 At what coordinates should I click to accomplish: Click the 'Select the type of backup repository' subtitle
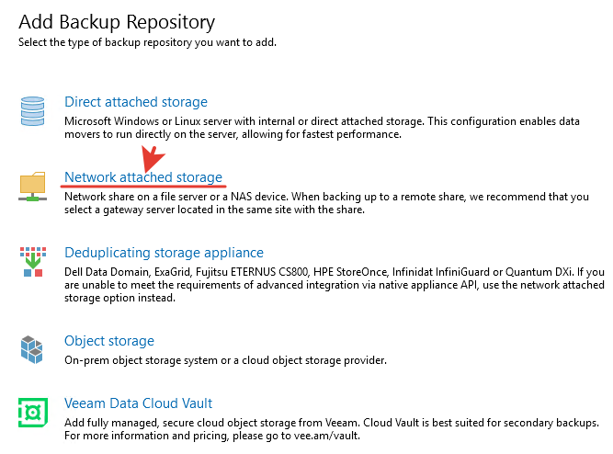click(147, 42)
